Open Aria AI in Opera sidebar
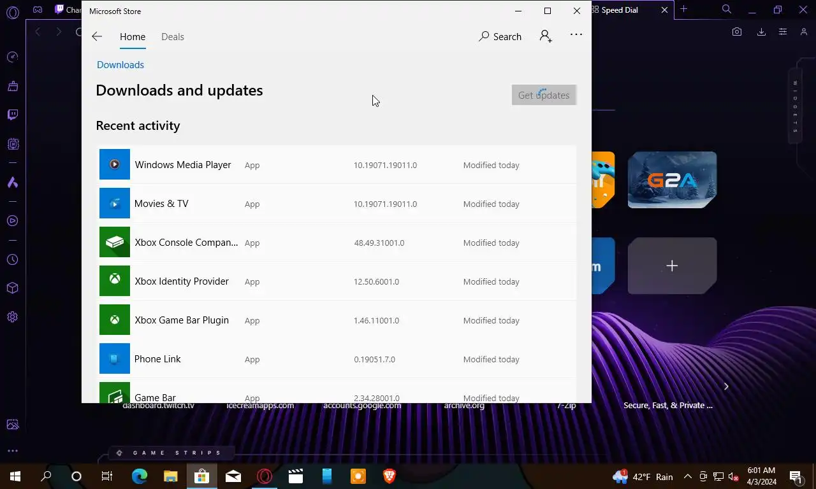Screen dimensions: 816x489 coord(12,183)
